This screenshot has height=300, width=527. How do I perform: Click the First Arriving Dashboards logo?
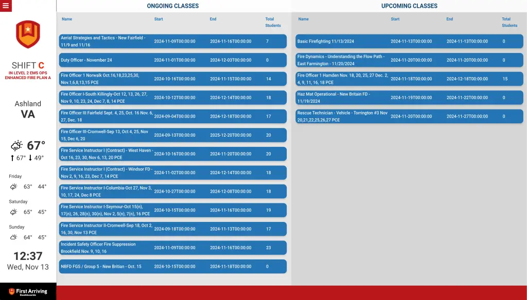point(28,291)
